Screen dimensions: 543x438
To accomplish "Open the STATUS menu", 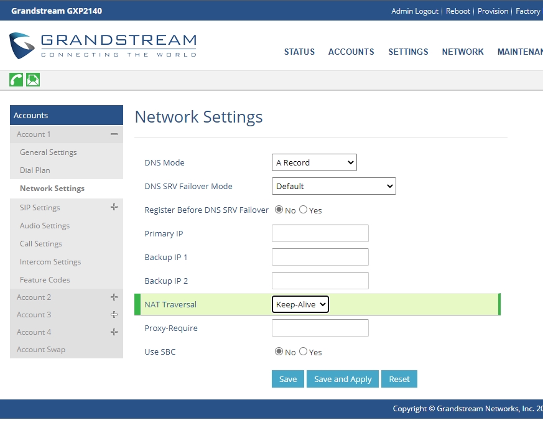I will pyautogui.click(x=299, y=52).
